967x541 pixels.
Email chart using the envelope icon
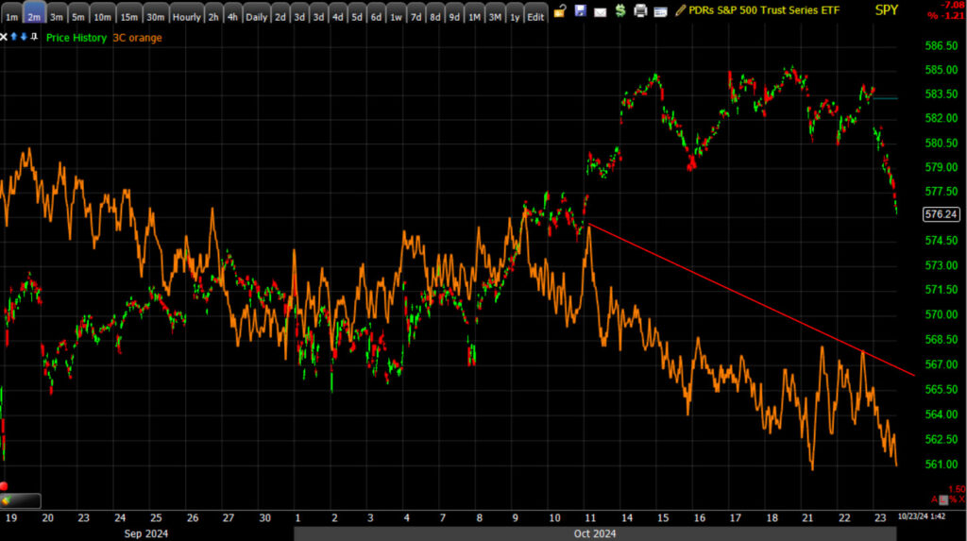[x=600, y=11]
